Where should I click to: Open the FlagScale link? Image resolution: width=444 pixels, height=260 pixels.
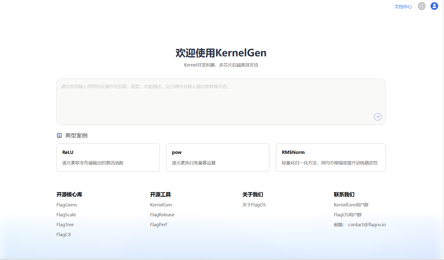66,215
